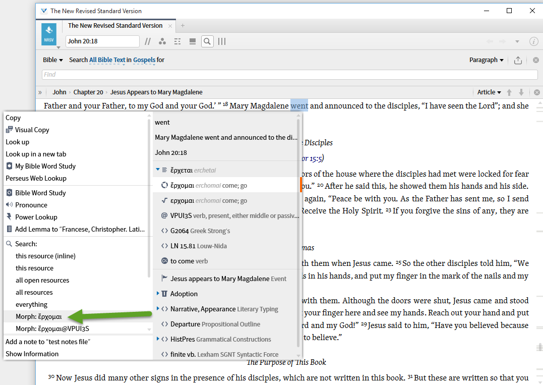Toggle the inline search magnifier icon
Viewport: 543px width, 385px height.
(x=207, y=41)
